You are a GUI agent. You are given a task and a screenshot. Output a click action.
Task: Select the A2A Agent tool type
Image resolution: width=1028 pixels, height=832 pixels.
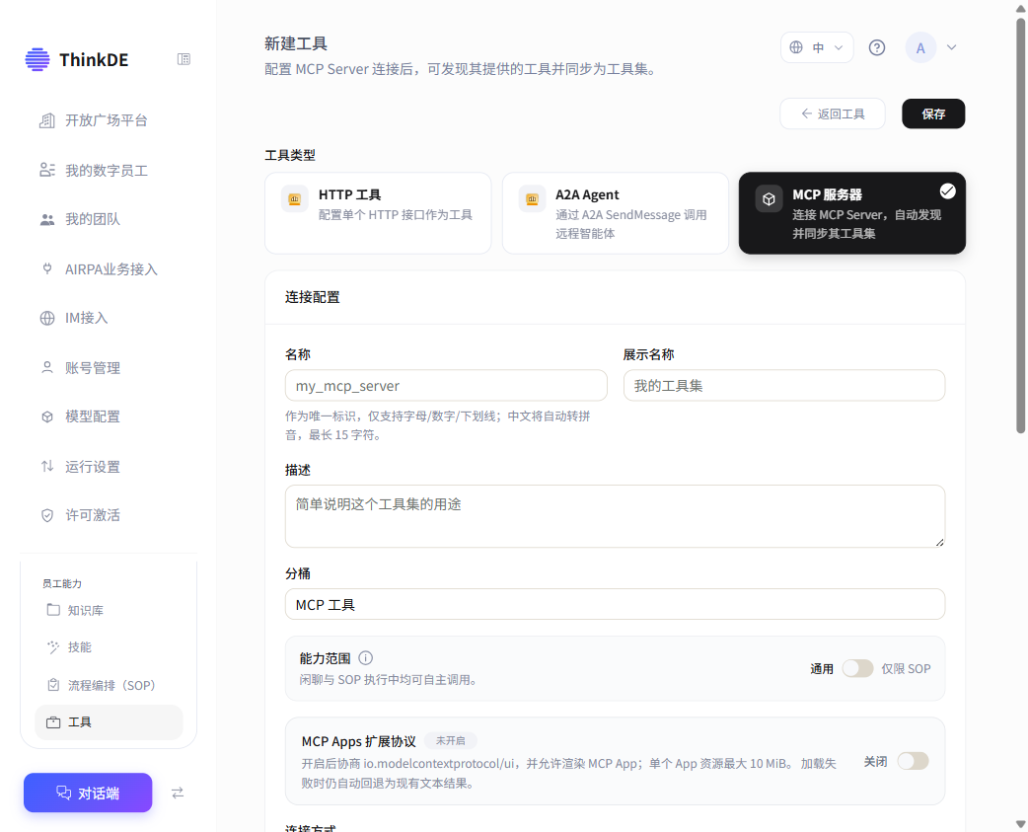tap(615, 213)
